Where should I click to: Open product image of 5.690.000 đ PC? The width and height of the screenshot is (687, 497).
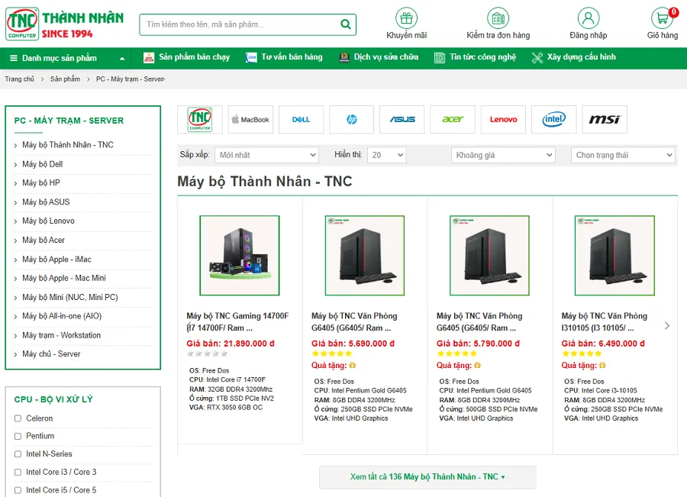click(365, 256)
